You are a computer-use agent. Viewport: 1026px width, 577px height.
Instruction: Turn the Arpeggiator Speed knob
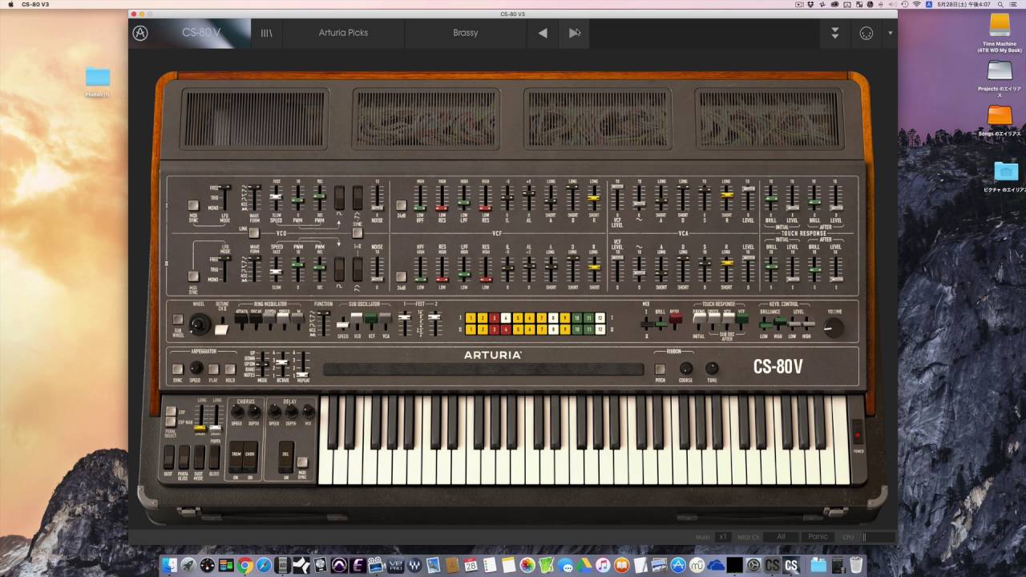[x=196, y=368]
